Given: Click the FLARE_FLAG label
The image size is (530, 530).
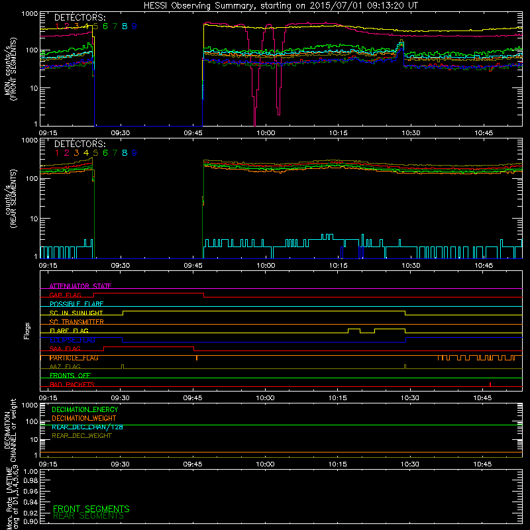Looking at the screenshot, I should [x=69, y=331].
